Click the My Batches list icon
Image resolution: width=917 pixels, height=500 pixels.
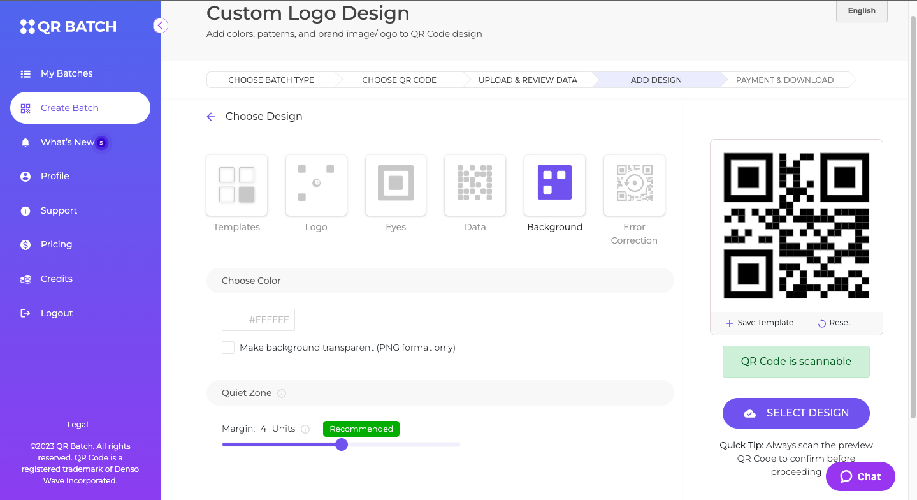[x=25, y=74]
